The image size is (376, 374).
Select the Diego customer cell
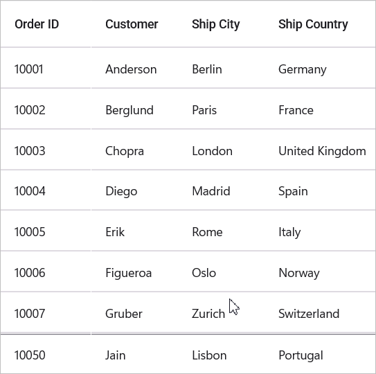[x=134, y=190]
